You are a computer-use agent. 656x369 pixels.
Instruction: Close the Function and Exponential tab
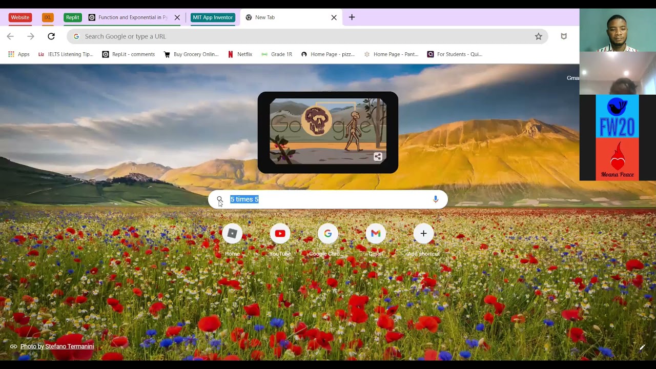pos(177,17)
